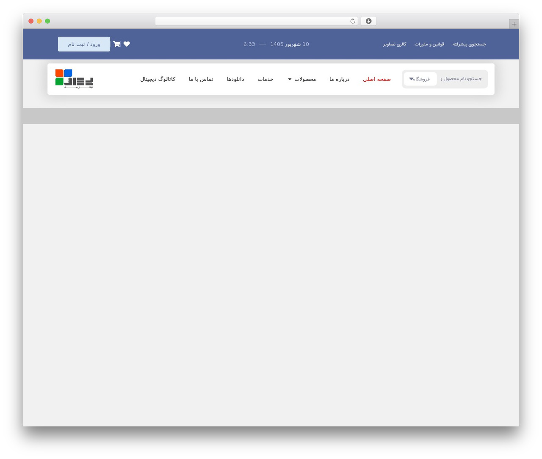Open درباره ما menu item
This screenshot has height=459, width=542.
pyautogui.click(x=340, y=79)
